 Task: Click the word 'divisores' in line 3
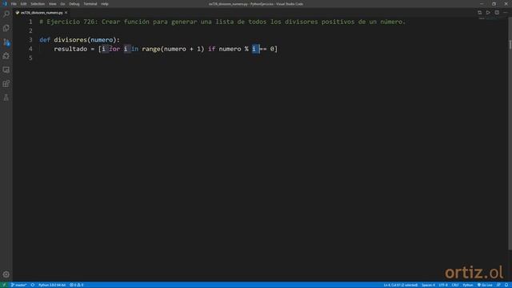[x=70, y=40]
